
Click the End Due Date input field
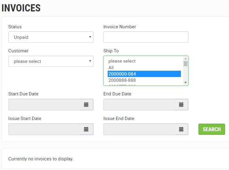coord(140,105)
